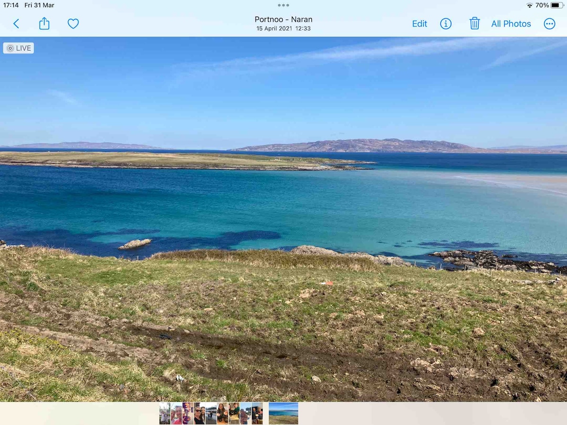Tap the Fri 31 Mar status date
Viewport: 567px width, 425px height.
click(39, 5)
